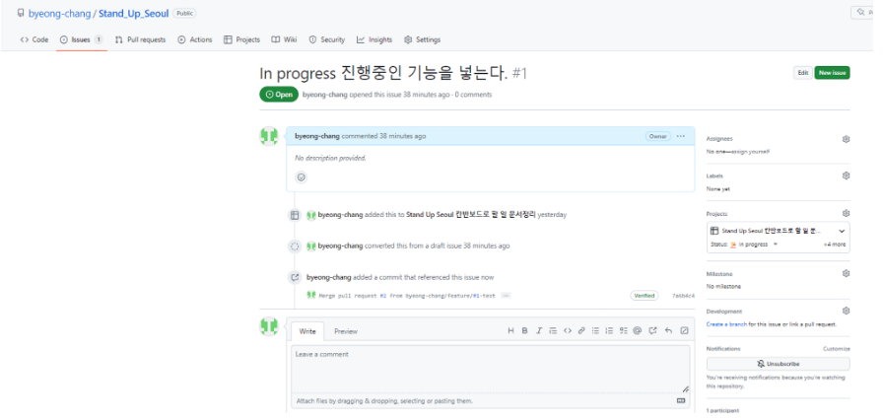Open the Wiki tab

point(284,40)
